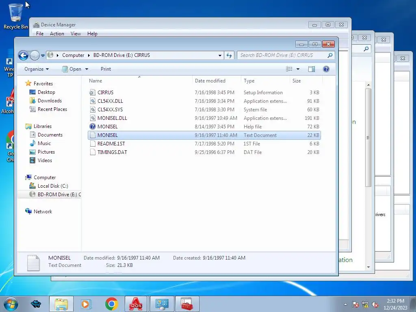Click the 7/16/1998 3:45 PM date cell

click(x=214, y=93)
